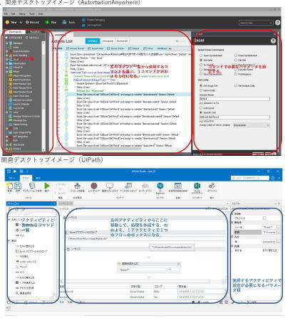The image size is (285, 318).
Task: Click the Set SnapPoint icon
Action: [83, 25]
